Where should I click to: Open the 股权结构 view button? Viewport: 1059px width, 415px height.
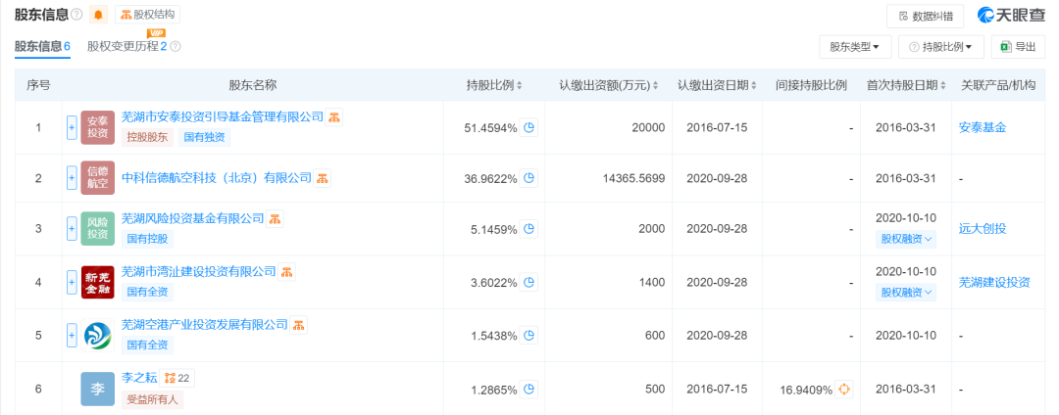[147, 14]
